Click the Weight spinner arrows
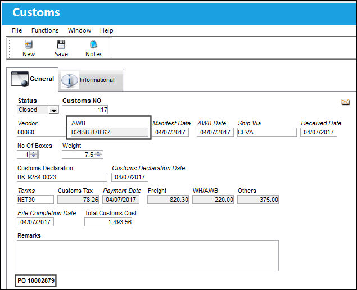357x290 pixels. click(x=98, y=155)
